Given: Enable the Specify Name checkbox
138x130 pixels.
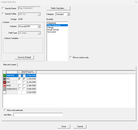Looking at the screenshot, I should [3, 8].
